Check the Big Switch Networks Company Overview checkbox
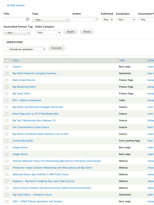The height and width of the screenshot is (205, 154). click(x=7, y=74)
